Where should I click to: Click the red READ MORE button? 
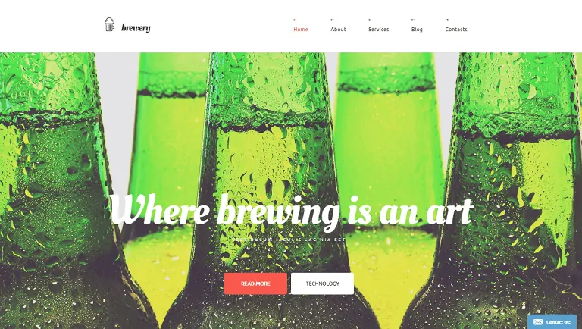pos(255,284)
